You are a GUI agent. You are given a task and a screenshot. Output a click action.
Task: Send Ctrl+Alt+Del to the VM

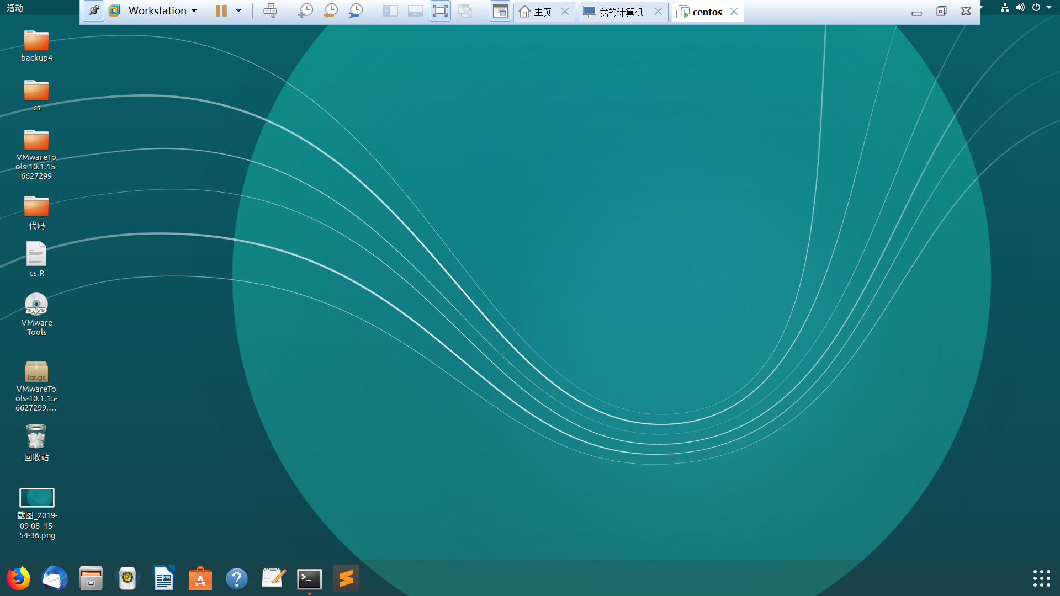[x=270, y=10]
